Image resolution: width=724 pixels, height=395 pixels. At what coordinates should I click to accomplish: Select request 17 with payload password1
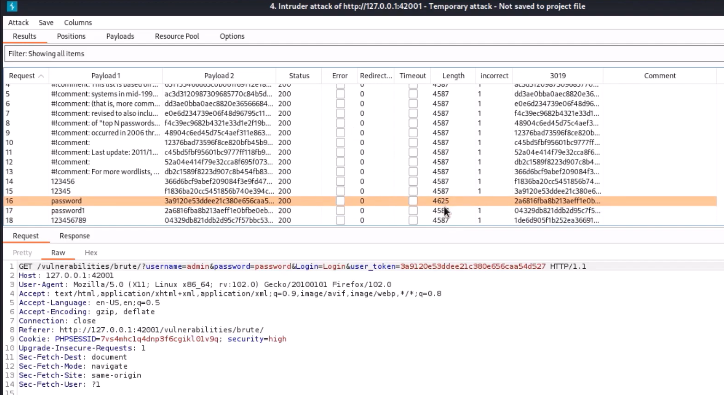[x=68, y=211]
